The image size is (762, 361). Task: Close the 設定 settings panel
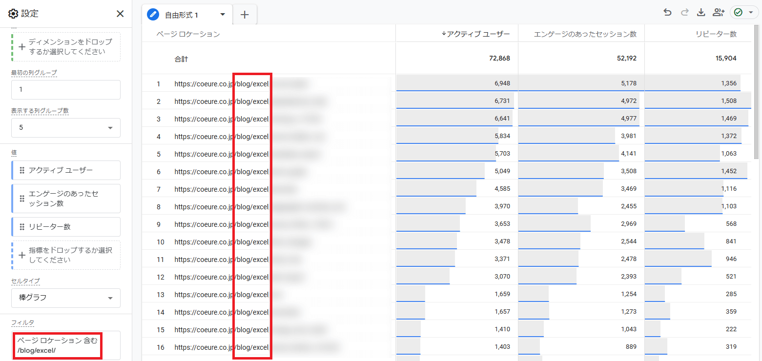[x=120, y=14]
